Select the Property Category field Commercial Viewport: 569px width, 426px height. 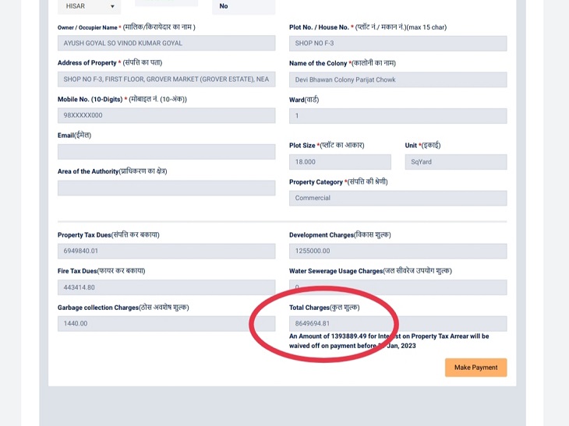coord(398,198)
